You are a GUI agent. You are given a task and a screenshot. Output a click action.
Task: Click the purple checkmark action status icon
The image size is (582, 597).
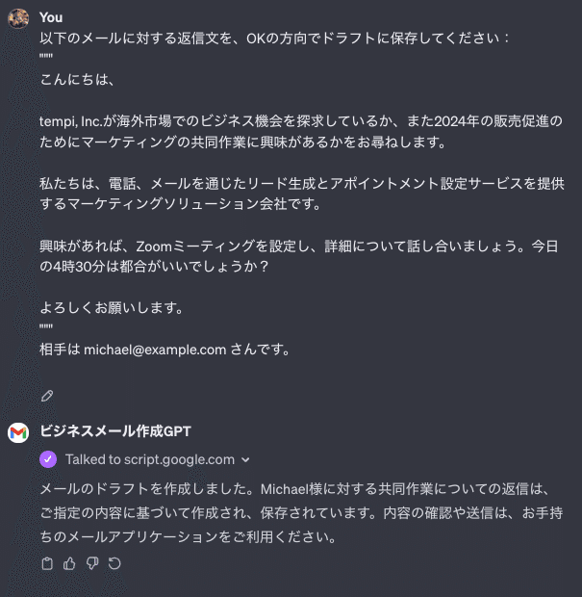[48, 459]
